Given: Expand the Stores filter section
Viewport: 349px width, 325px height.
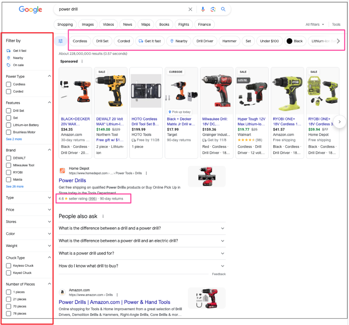Looking at the screenshot, I should 49,222.
